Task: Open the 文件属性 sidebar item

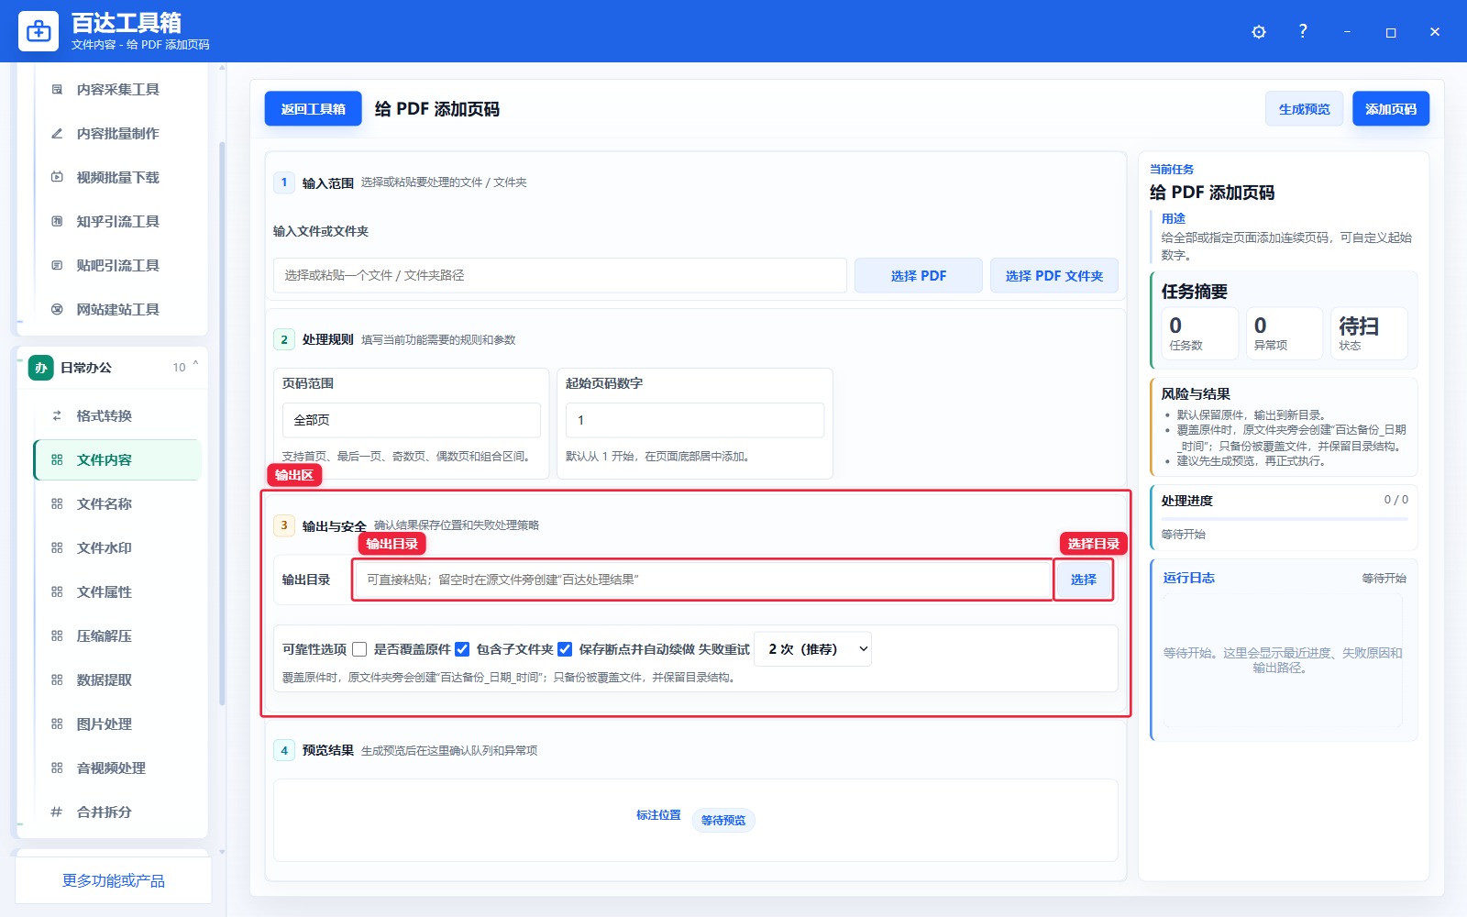Action: [117, 592]
